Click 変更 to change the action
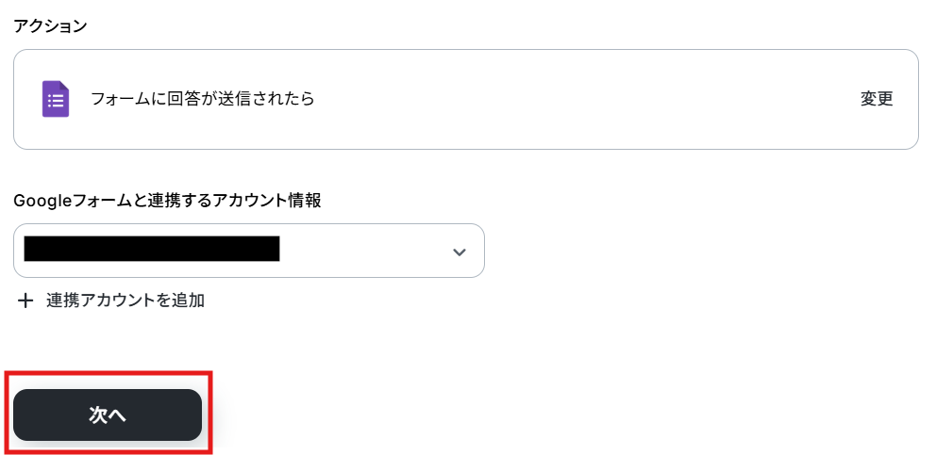936x455 pixels. (x=877, y=99)
